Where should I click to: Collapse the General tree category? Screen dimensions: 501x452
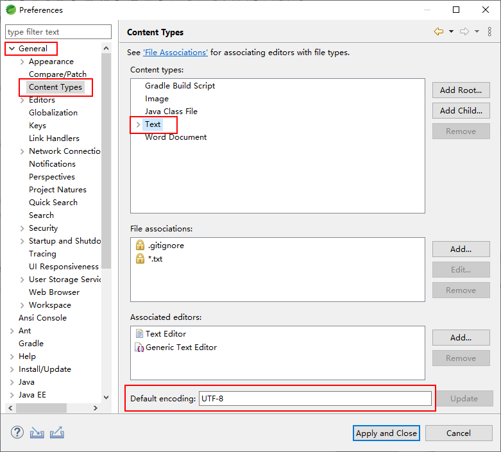pyautogui.click(x=12, y=49)
